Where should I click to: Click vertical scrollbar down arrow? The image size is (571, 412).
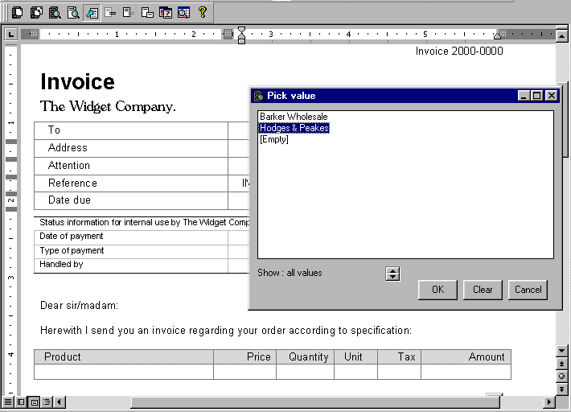click(561, 351)
